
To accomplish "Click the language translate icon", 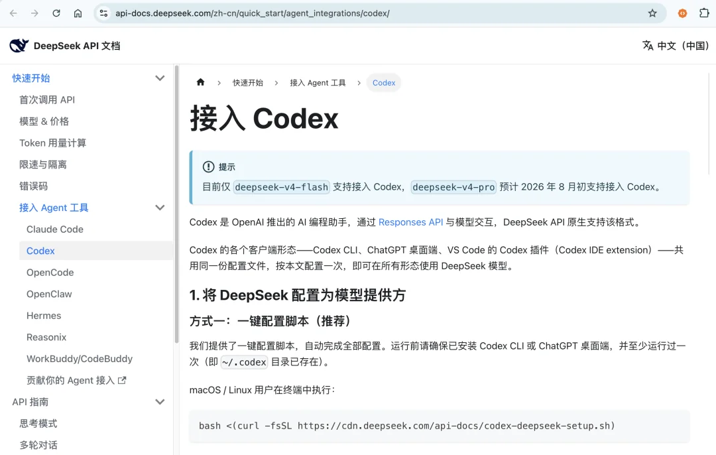I will coord(648,45).
